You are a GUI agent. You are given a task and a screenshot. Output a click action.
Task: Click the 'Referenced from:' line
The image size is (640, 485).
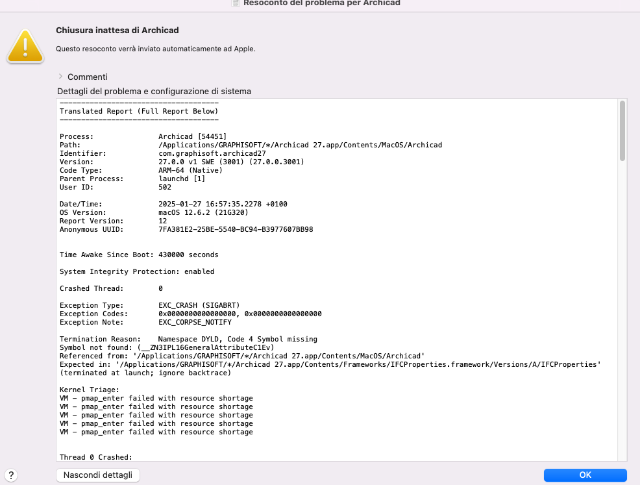pos(242,356)
